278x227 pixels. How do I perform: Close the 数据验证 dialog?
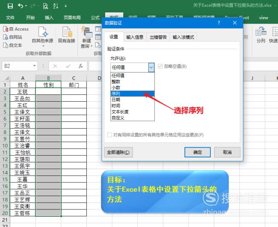pos(235,23)
